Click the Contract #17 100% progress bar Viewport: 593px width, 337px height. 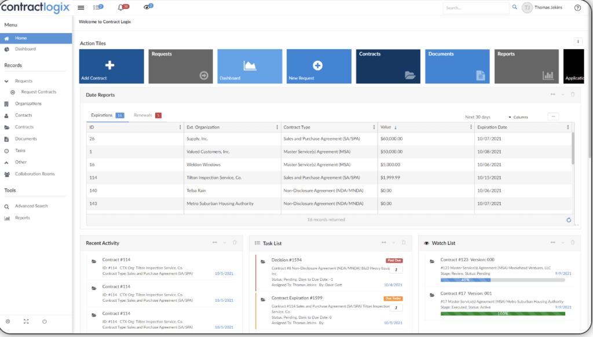[x=503, y=314]
